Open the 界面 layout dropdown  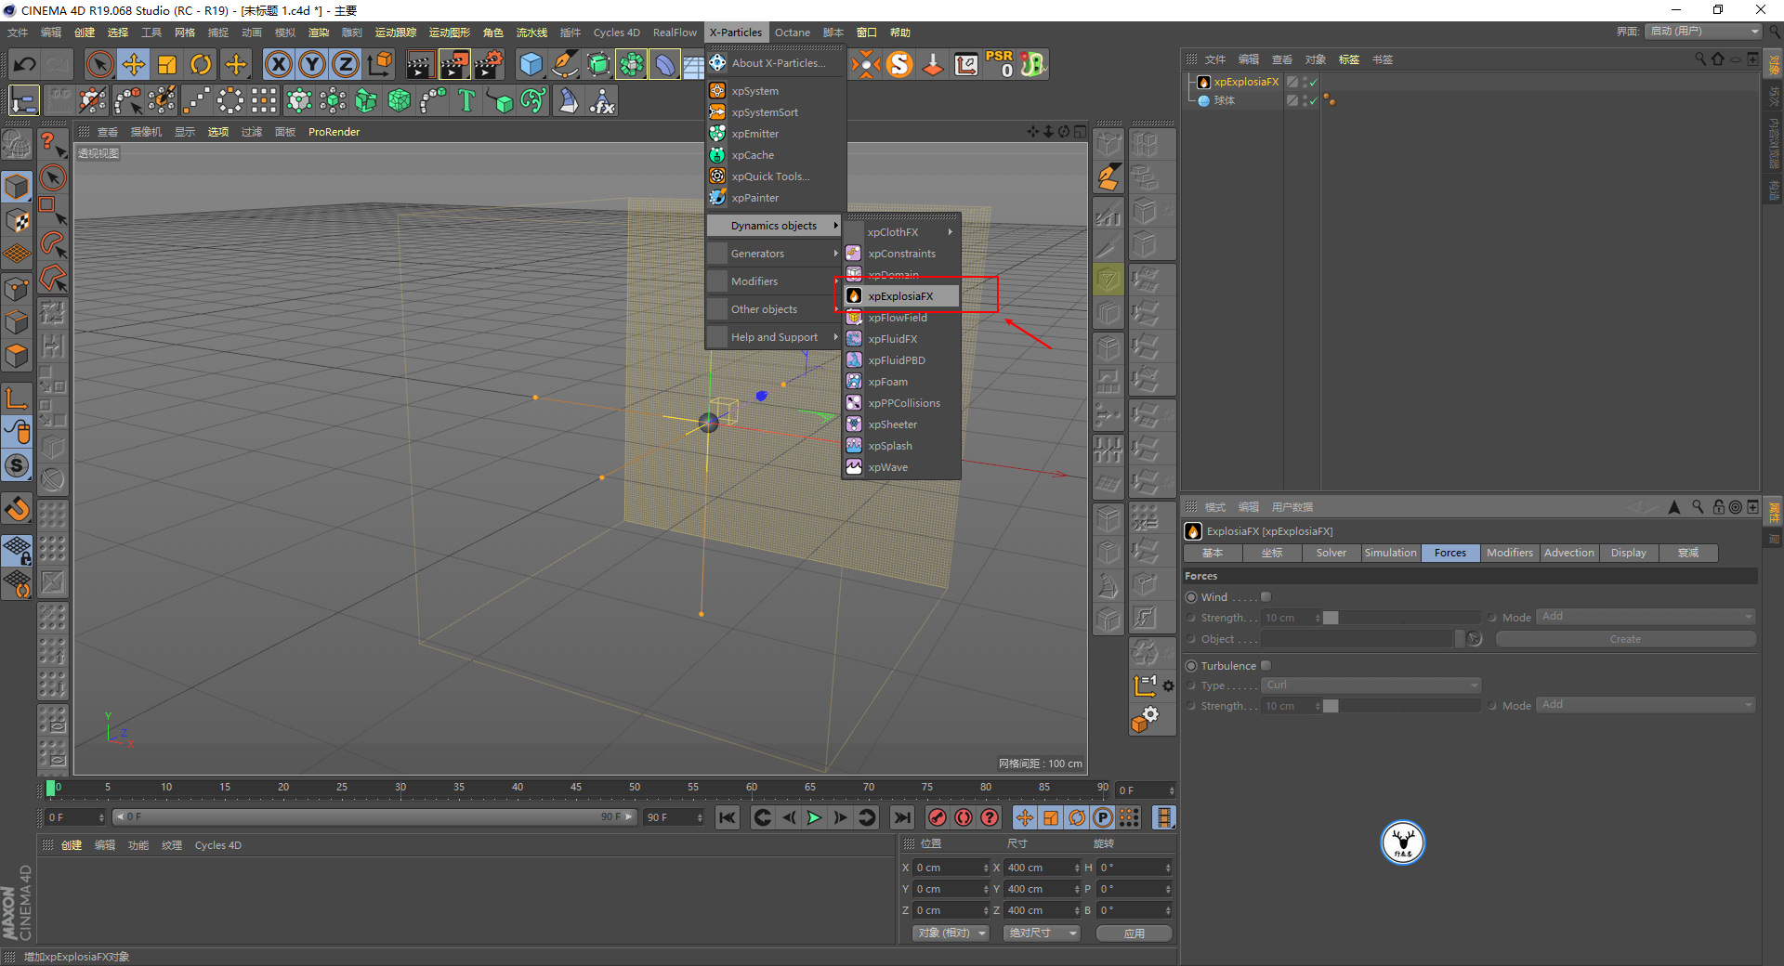1704,32
